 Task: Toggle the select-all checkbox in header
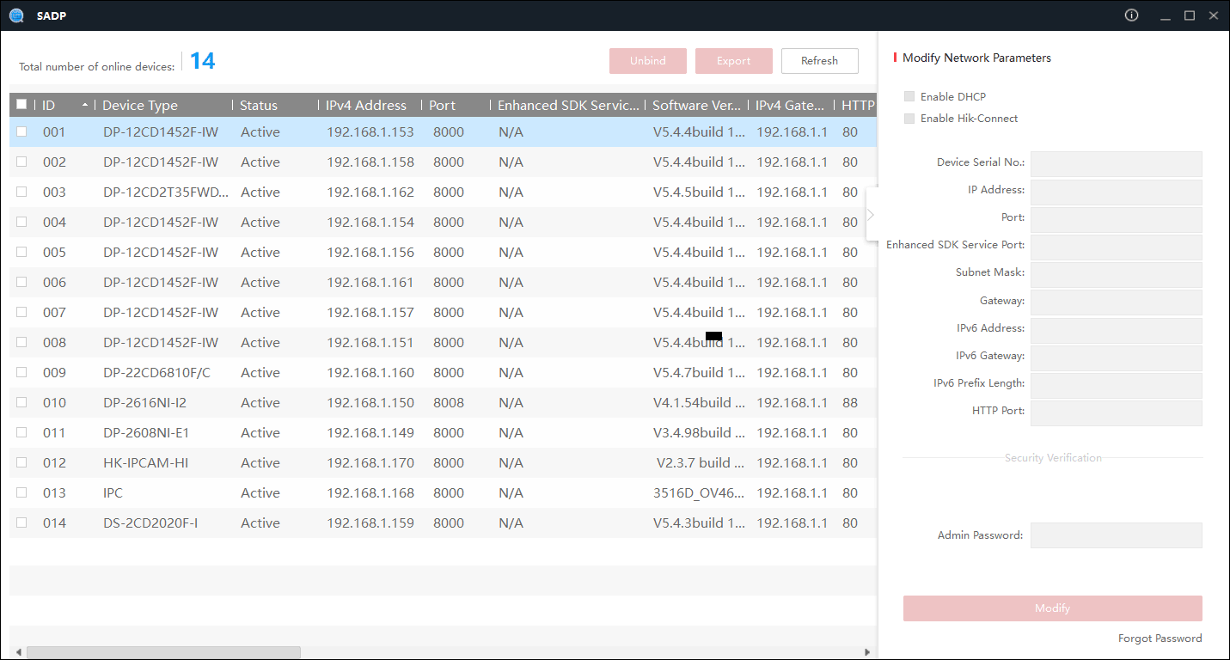coord(22,105)
